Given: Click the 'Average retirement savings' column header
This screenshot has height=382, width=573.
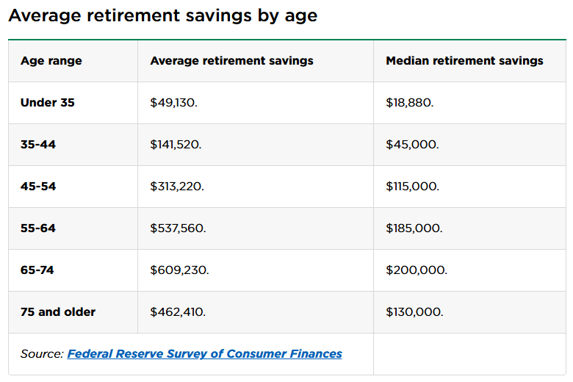Looking at the screenshot, I should (x=231, y=61).
